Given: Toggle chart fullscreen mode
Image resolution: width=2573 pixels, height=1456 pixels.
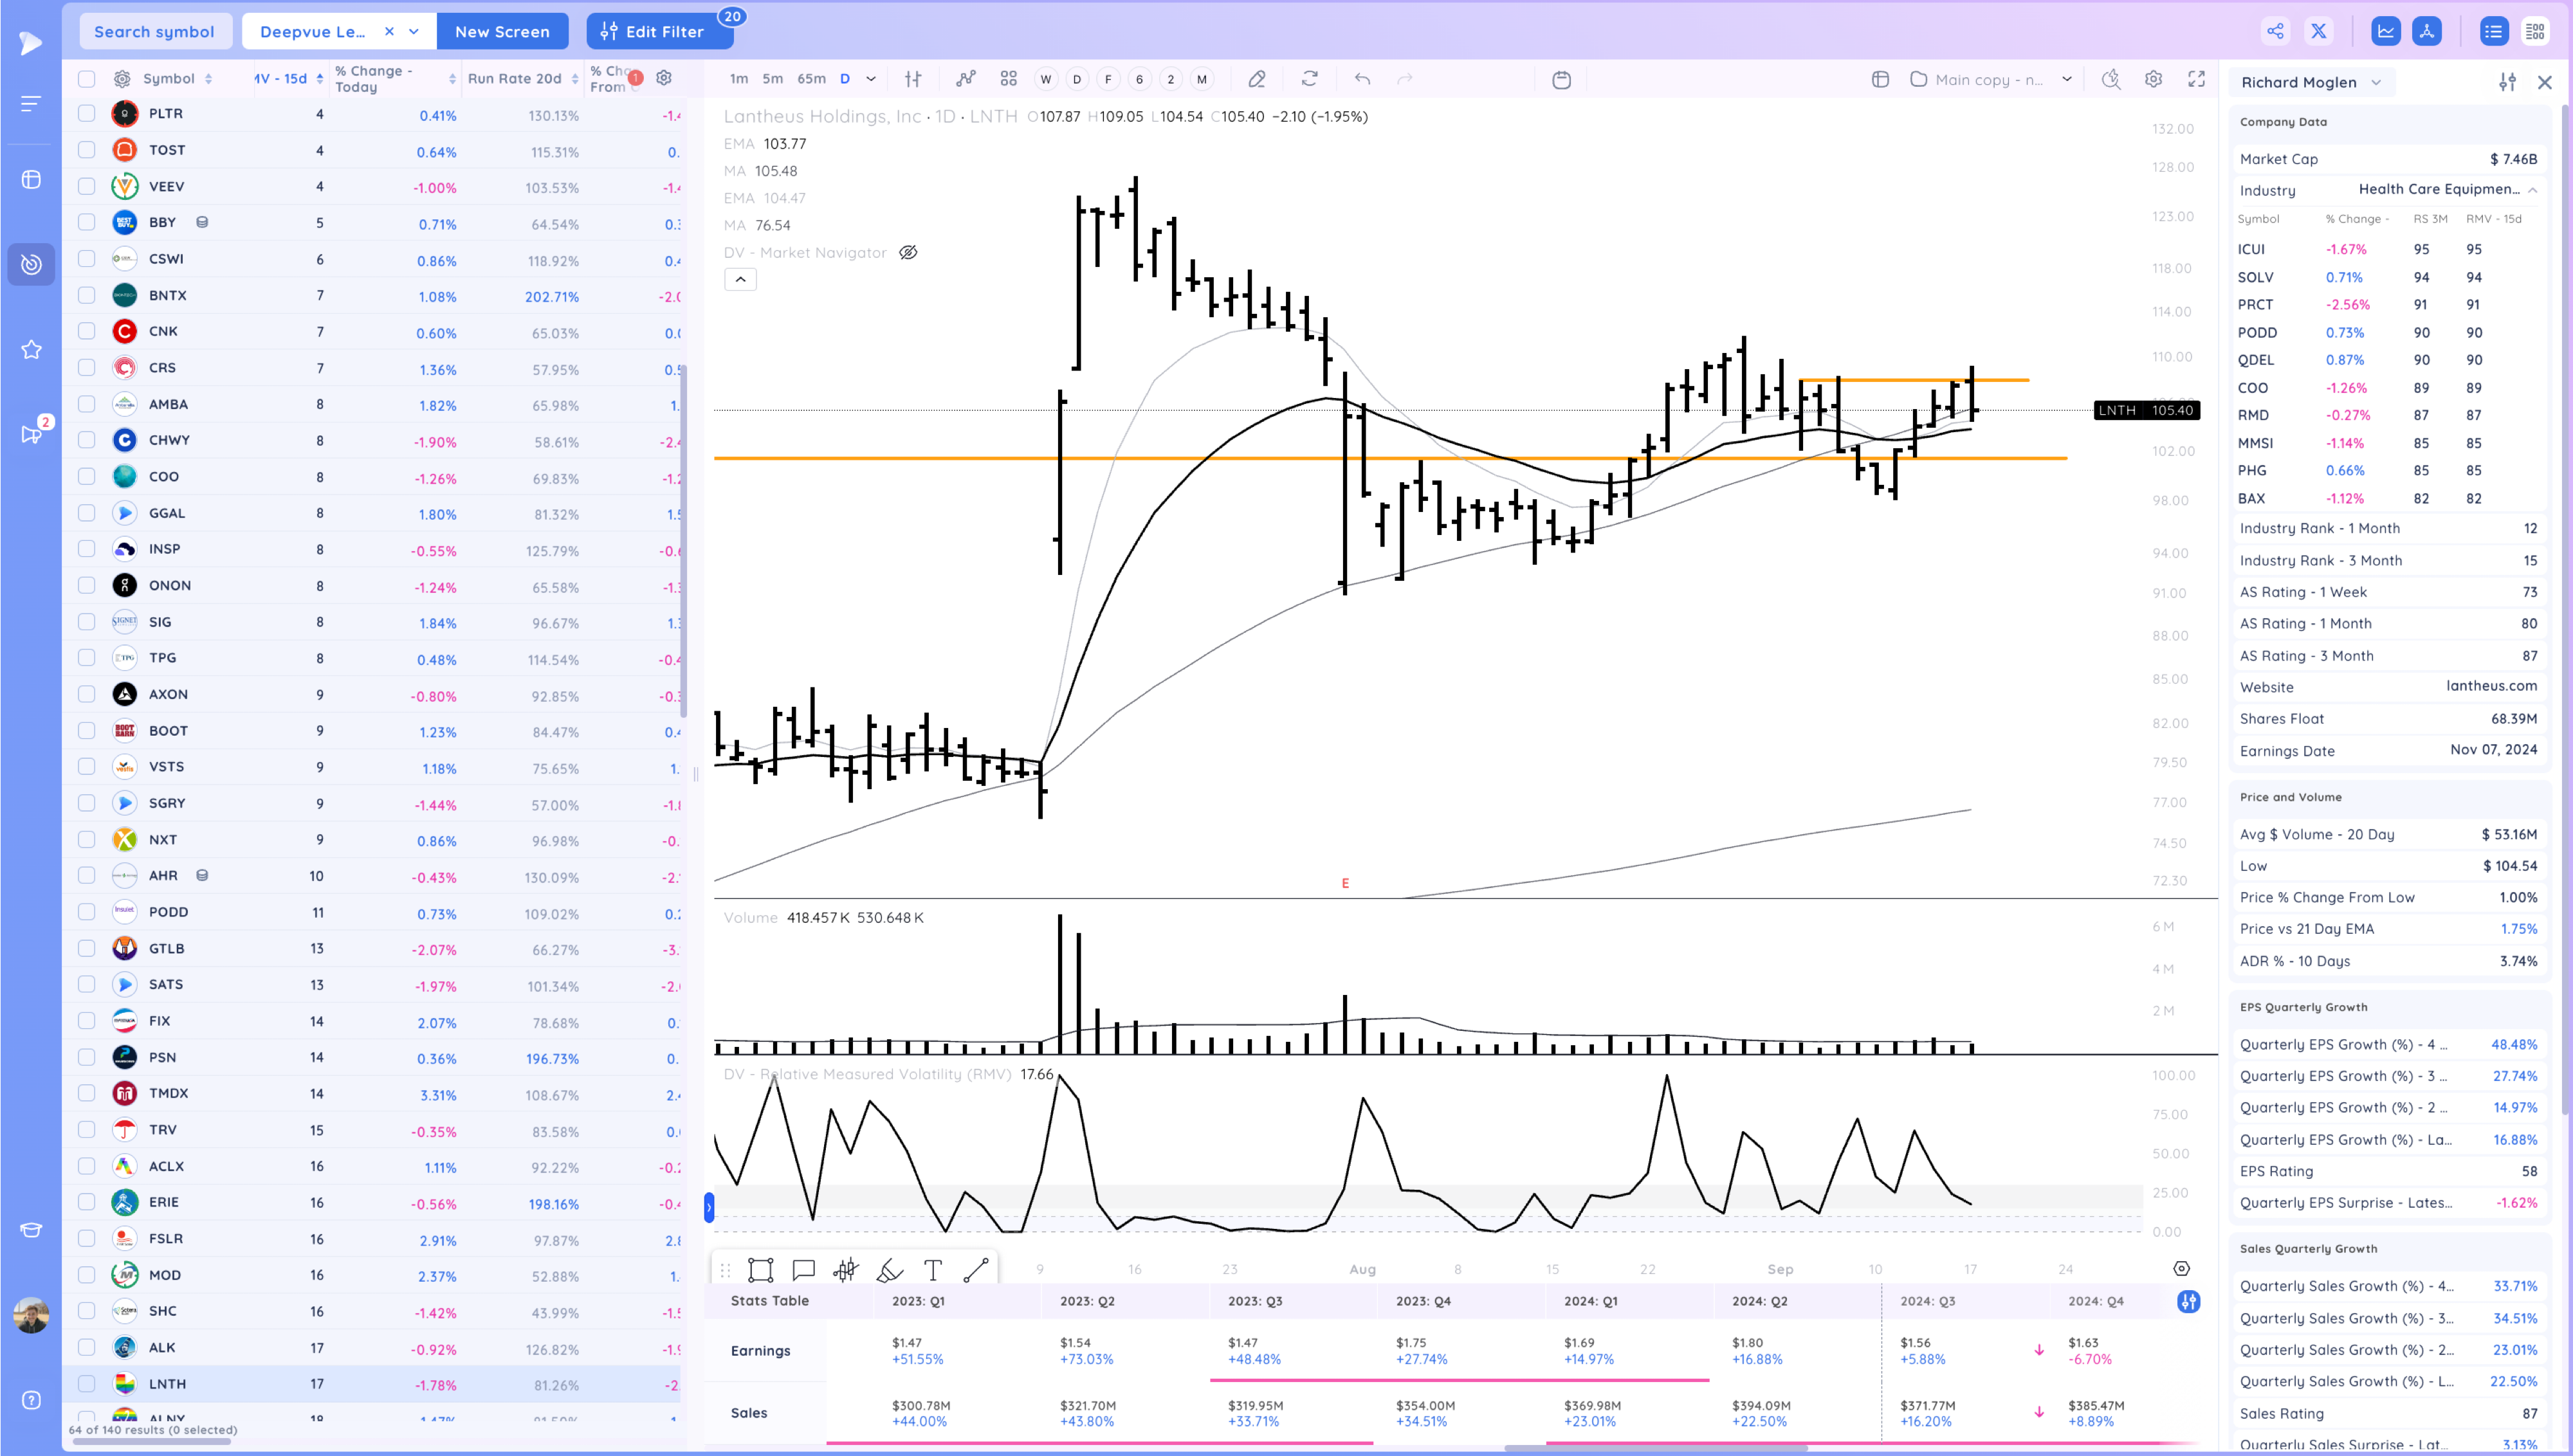Looking at the screenshot, I should point(2196,79).
